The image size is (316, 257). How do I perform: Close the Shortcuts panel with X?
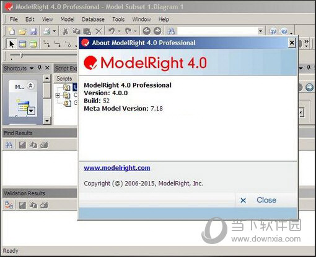(47, 67)
